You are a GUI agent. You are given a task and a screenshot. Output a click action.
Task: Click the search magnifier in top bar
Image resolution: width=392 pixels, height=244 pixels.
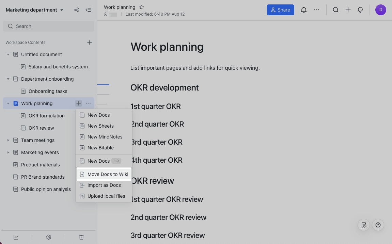click(335, 10)
